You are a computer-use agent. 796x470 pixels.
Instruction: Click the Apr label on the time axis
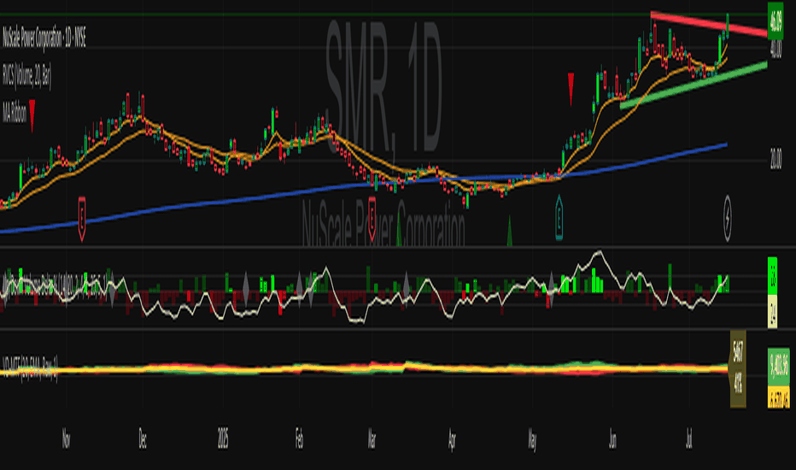[452, 439]
